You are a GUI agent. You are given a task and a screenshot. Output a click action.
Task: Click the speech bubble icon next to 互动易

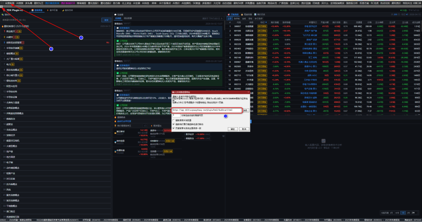tap(115, 14)
